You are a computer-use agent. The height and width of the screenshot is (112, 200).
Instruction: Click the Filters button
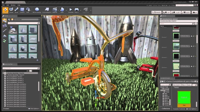184,85
